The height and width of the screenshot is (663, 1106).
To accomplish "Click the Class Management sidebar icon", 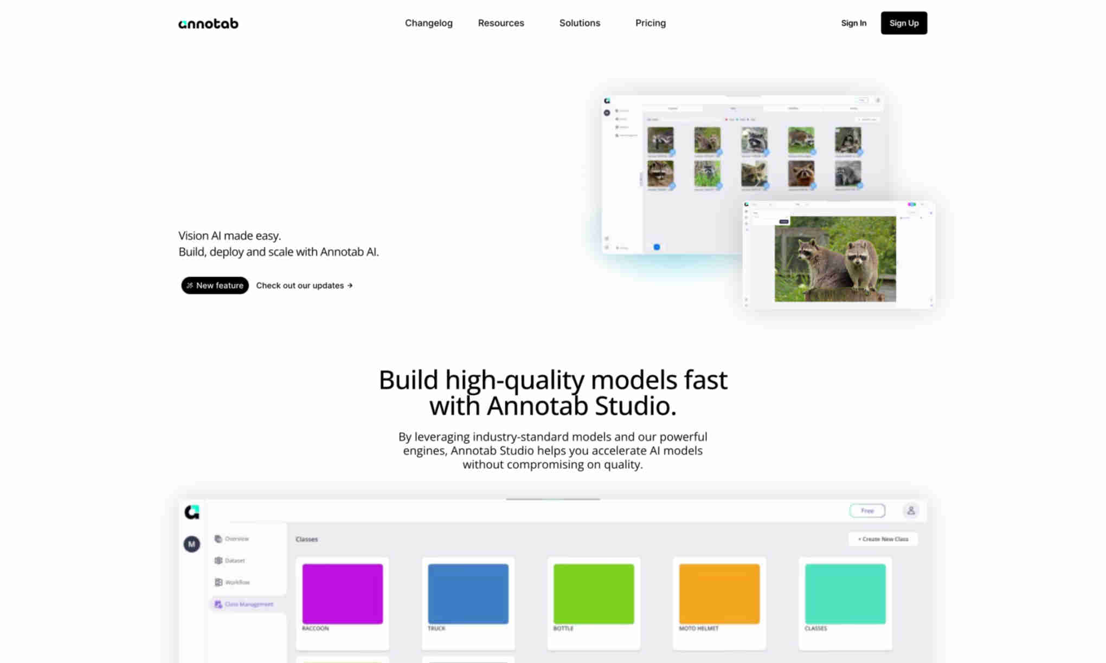I will pos(220,604).
